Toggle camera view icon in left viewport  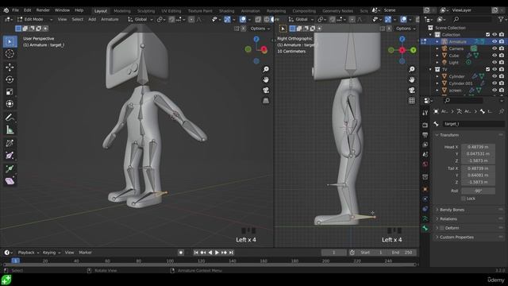click(266, 90)
